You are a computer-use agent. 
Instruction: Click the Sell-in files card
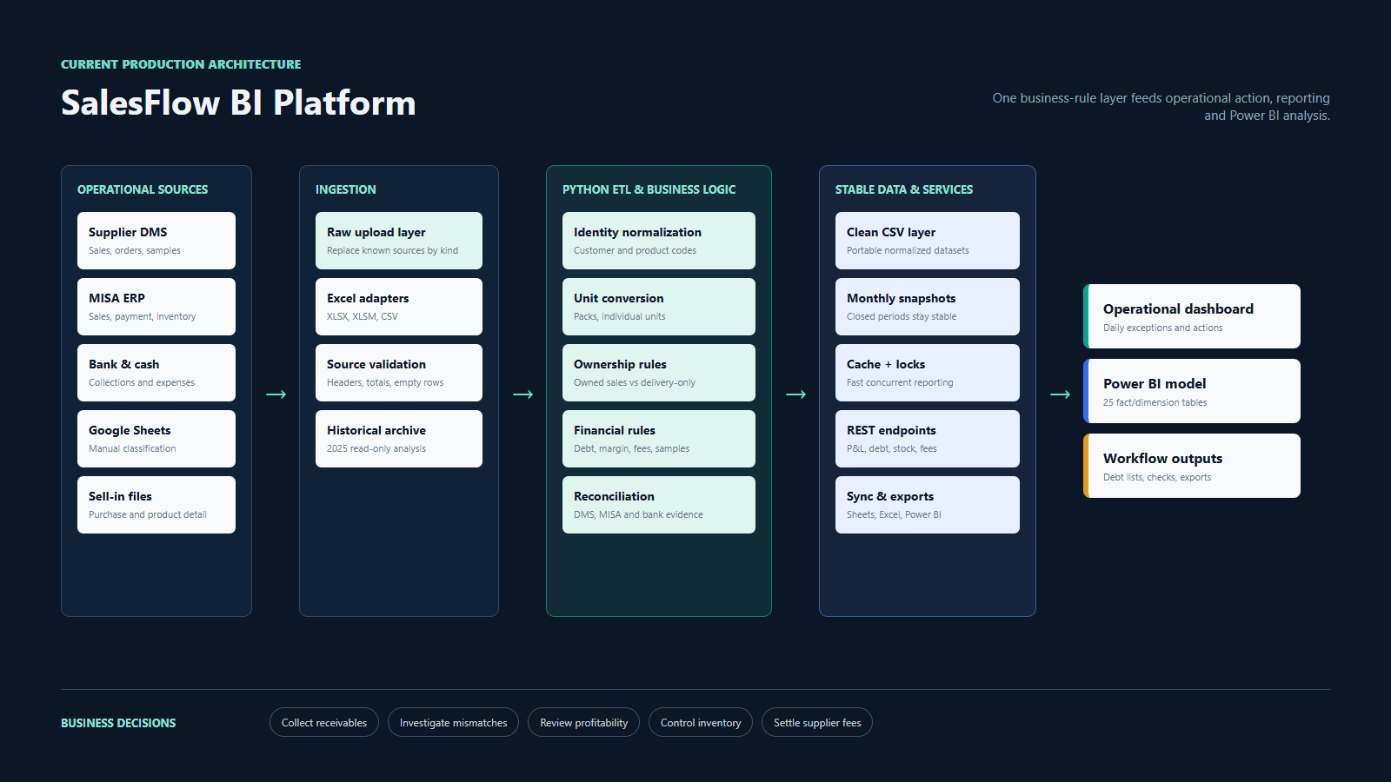(x=156, y=505)
